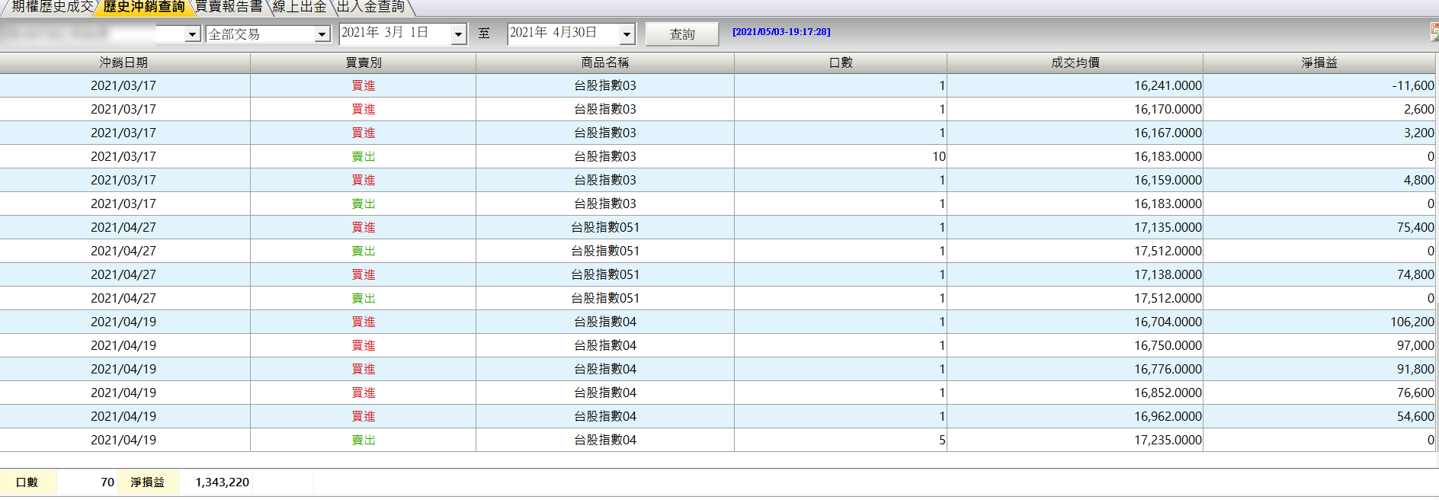Open the 線上出金 tab
1439x500 pixels.
(x=300, y=7)
